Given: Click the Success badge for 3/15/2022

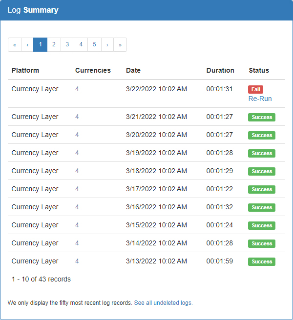Looking at the screenshot, I should pos(262,225).
